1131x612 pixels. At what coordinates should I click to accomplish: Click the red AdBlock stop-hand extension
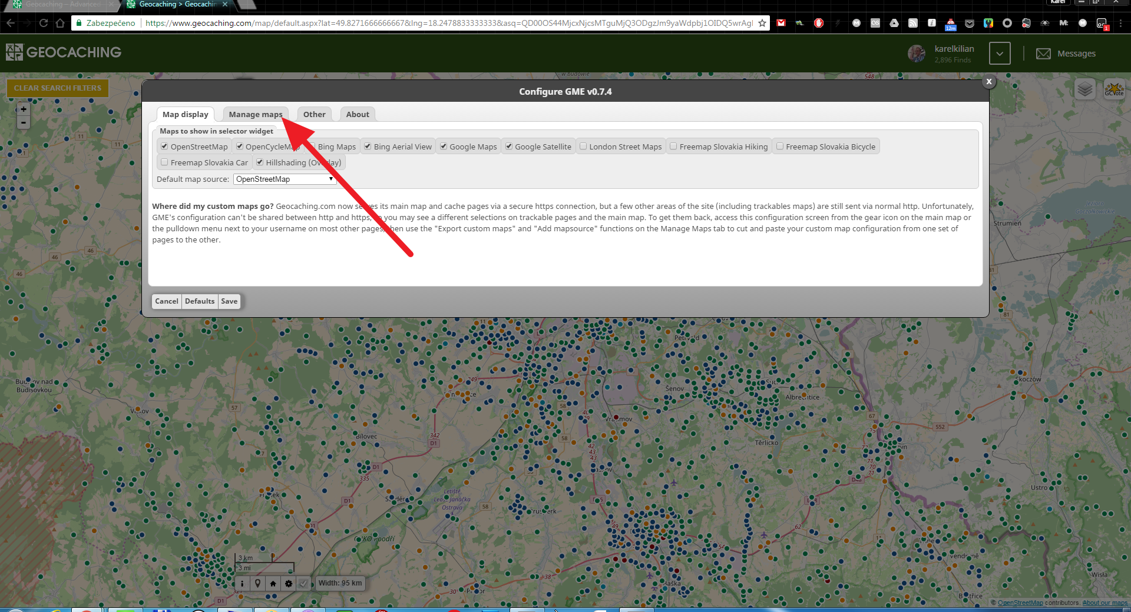(819, 23)
